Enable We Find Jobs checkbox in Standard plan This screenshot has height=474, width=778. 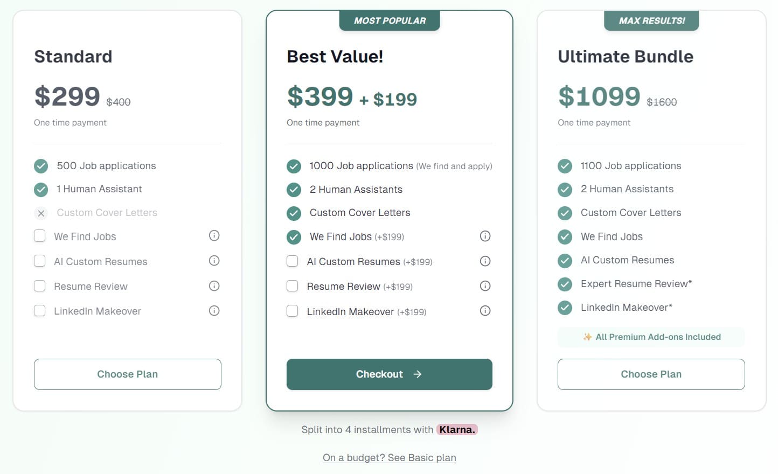pos(40,236)
